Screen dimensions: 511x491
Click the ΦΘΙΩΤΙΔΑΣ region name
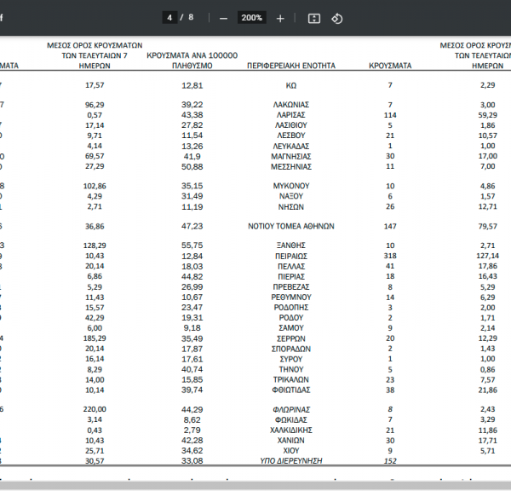click(x=291, y=390)
